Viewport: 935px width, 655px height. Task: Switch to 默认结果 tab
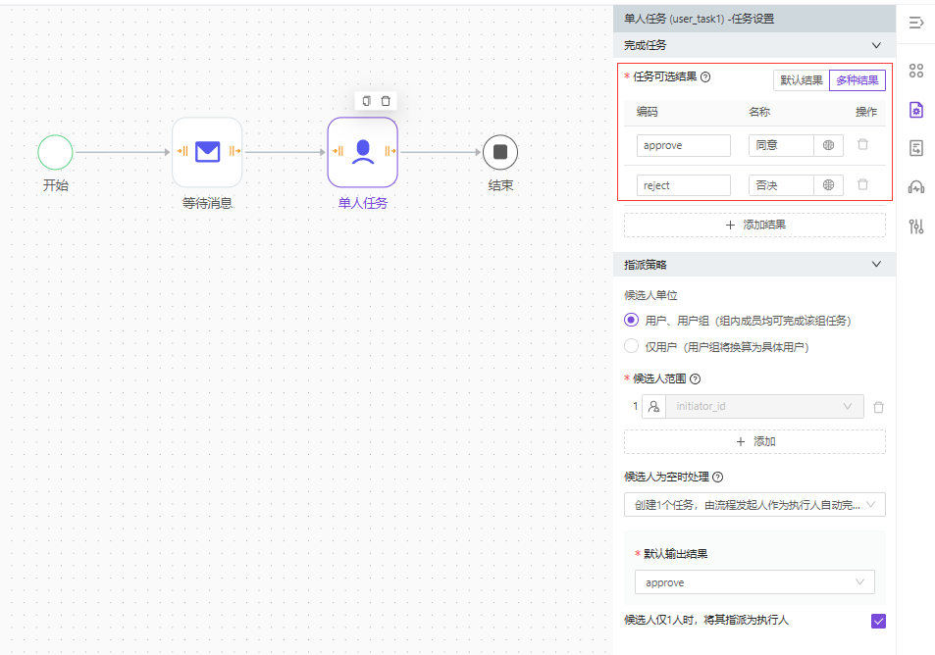(x=802, y=80)
